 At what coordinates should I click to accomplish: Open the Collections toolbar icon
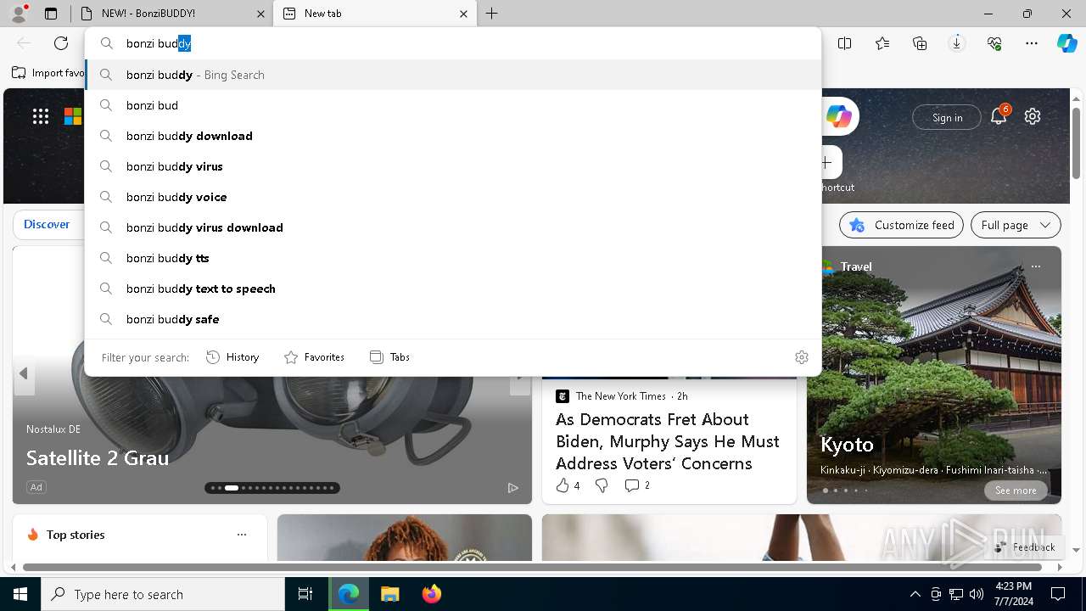pos(920,43)
